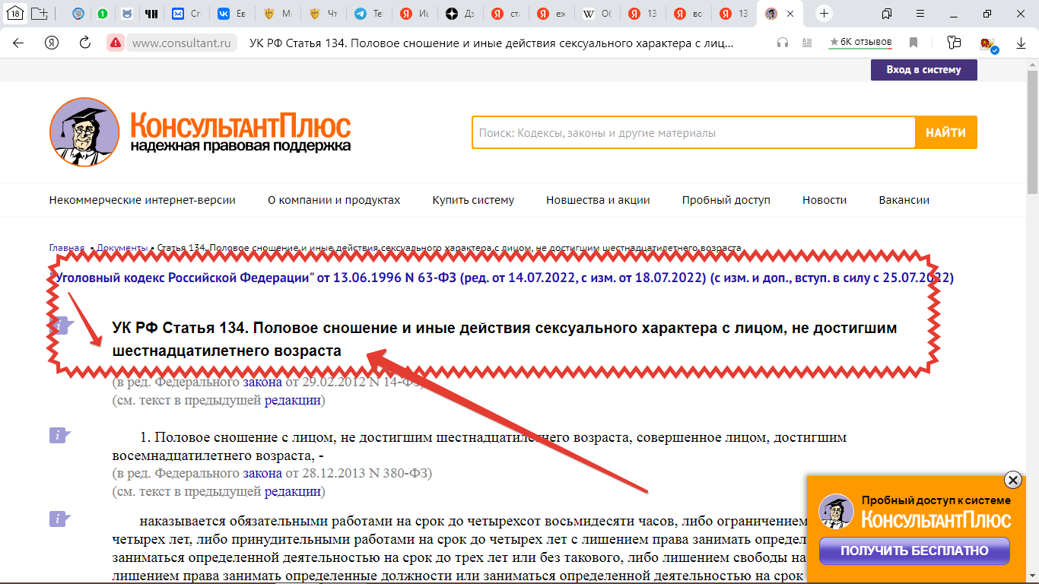Switch to the Telegram tab

point(367,14)
